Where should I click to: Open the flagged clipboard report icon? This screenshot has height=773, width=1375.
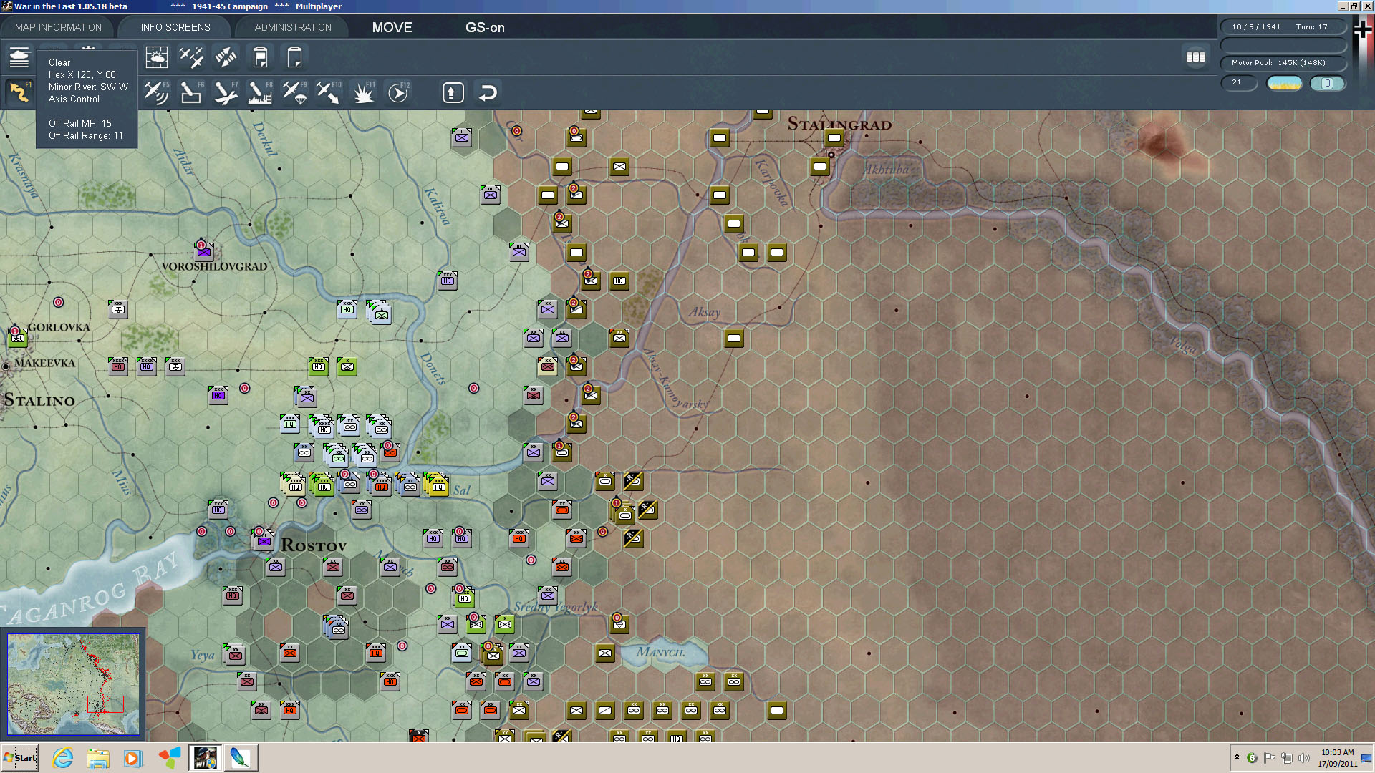point(260,57)
